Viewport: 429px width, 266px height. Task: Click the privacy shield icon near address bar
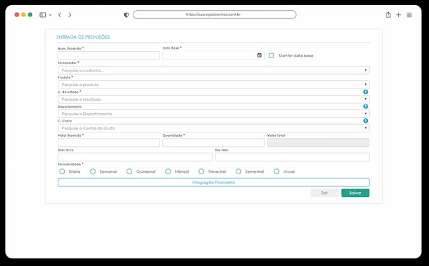pos(126,15)
